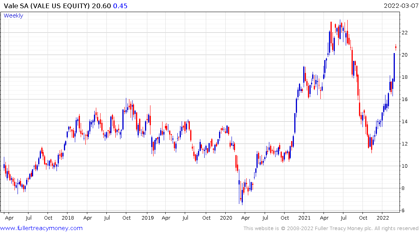
Task: Click the 20 price axis label
Action: [405, 55]
